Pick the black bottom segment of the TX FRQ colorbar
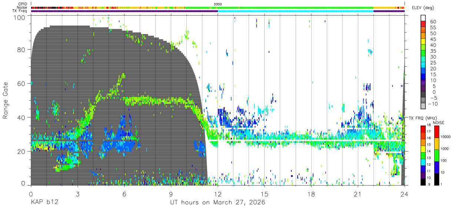 click(x=423, y=181)
